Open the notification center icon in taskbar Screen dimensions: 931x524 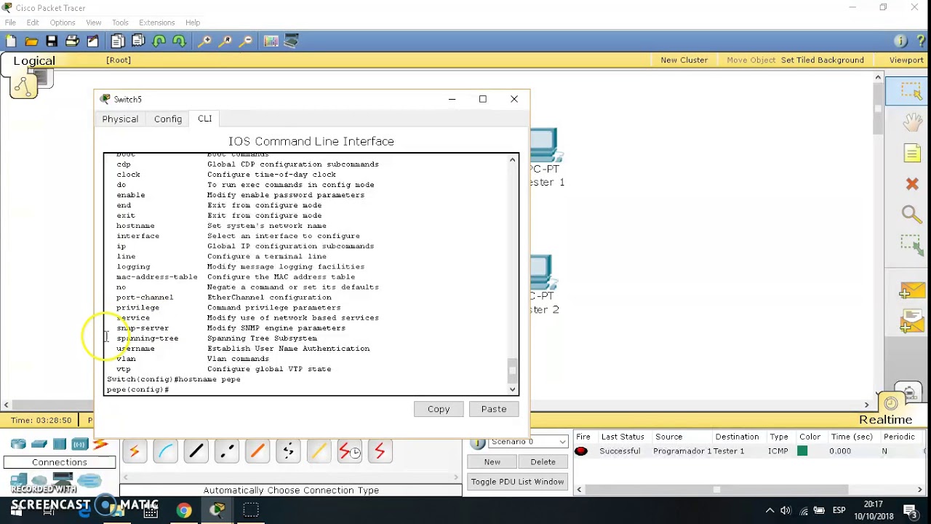(x=911, y=510)
